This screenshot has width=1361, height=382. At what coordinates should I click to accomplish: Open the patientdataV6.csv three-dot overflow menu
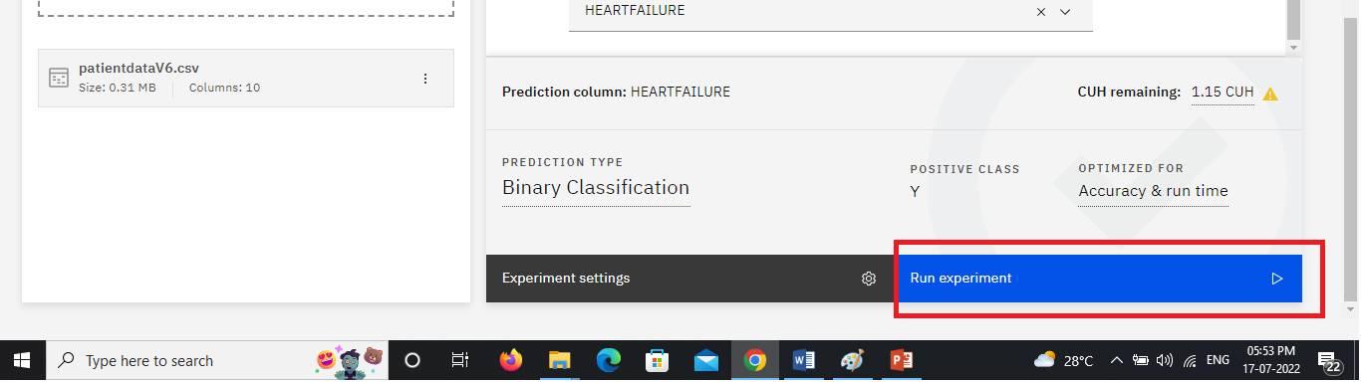point(425,79)
